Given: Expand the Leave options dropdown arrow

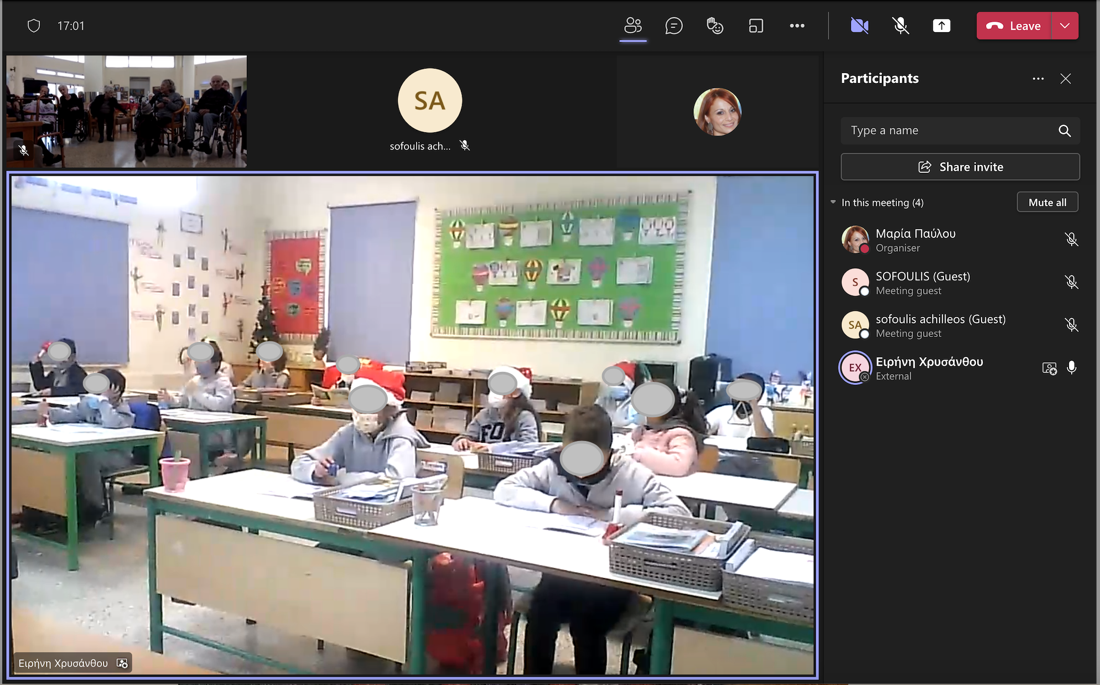Looking at the screenshot, I should (1065, 25).
